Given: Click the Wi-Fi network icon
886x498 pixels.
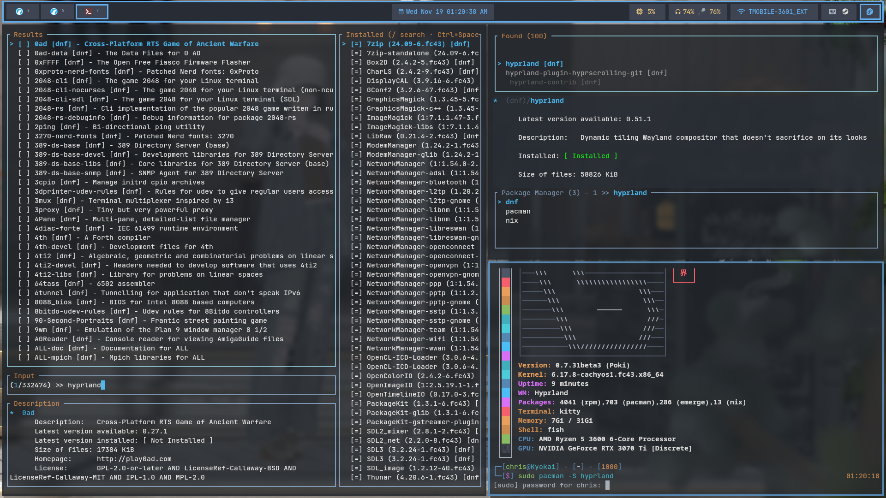Looking at the screenshot, I should pyautogui.click(x=741, y=12).
